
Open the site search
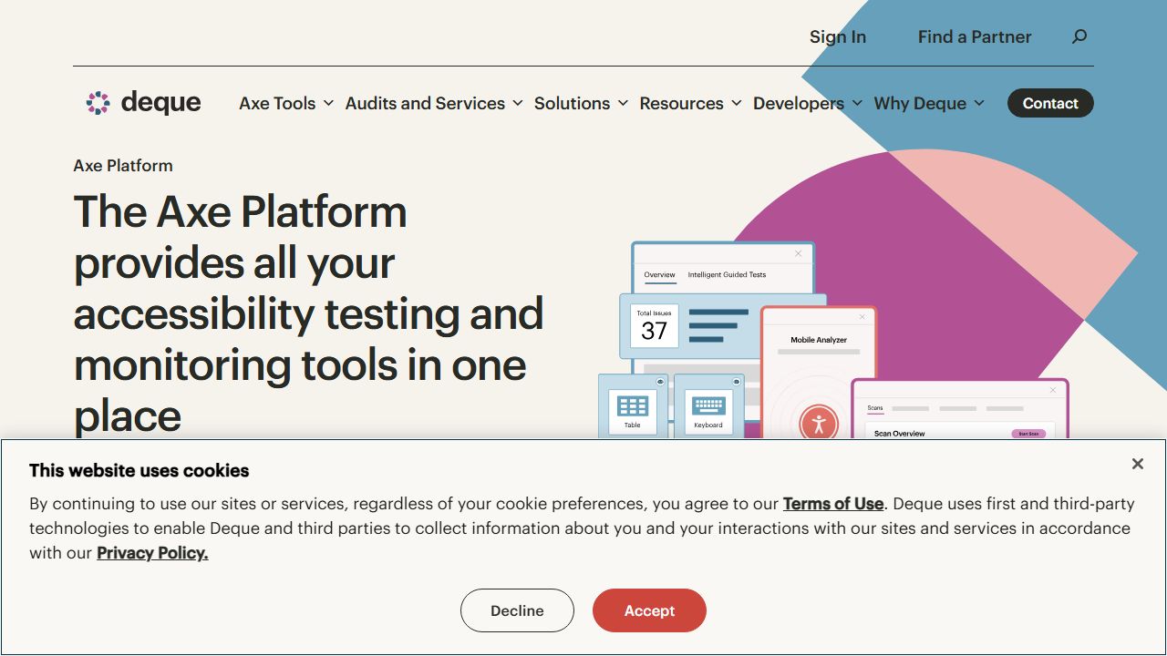(1079, 36)
